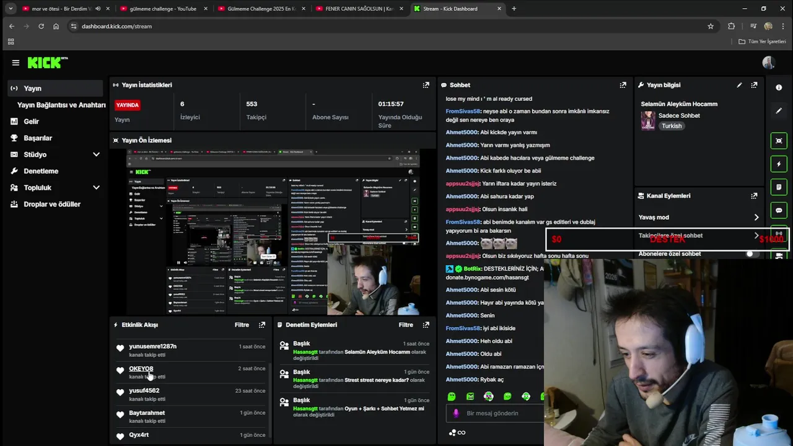Expand the Topluluk menu chevron
The height and width of the screenshot is (446, 793).
[x=96, y=188]
